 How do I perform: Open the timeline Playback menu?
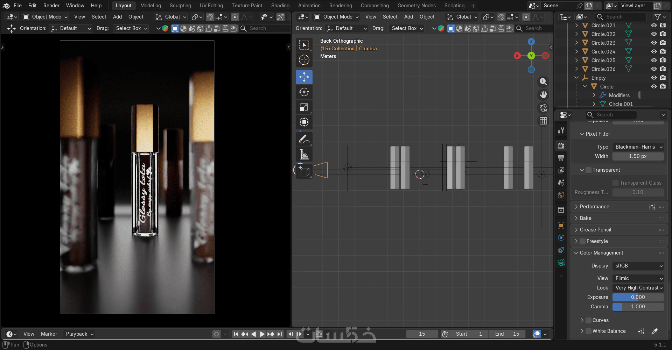tap(80, 334)
